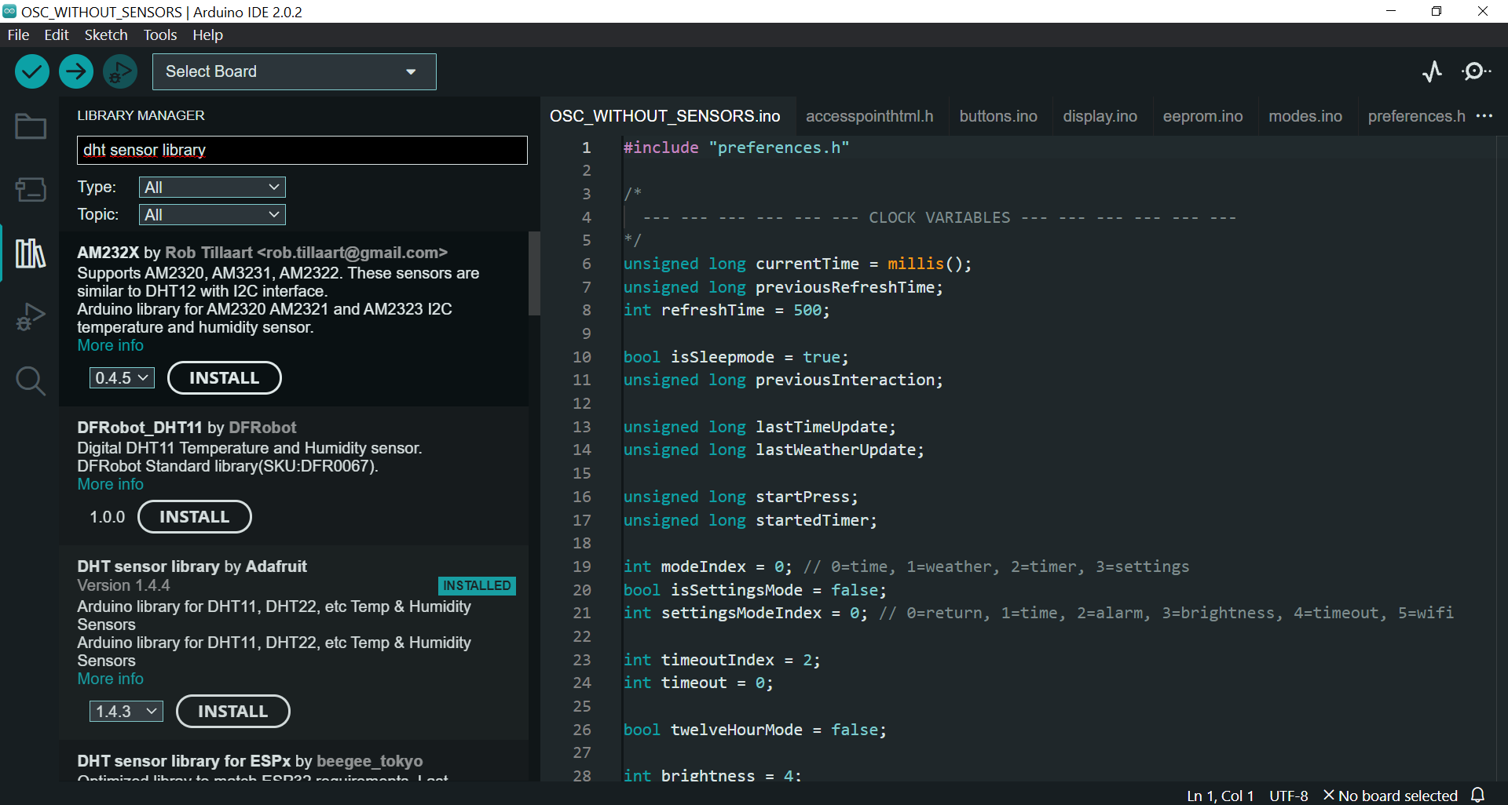
Task: Click the library search input field
Action: click(x=302, y=151)
